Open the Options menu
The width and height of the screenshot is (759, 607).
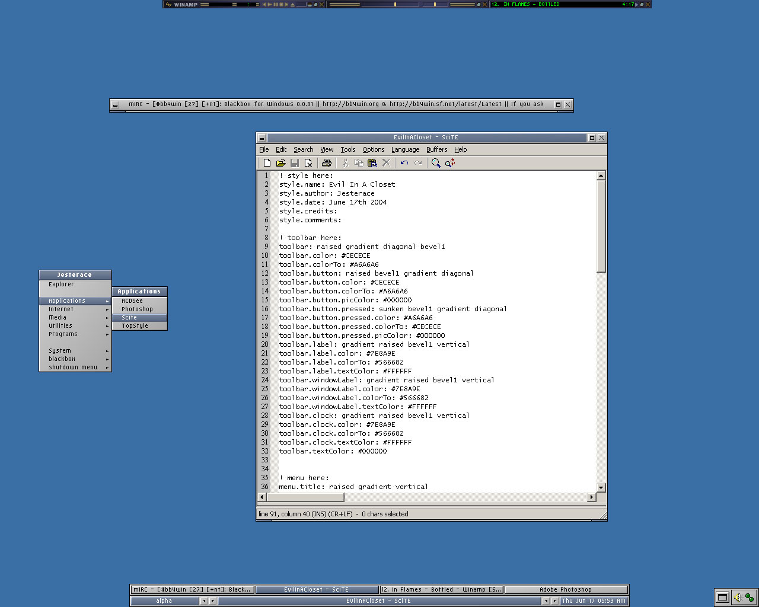pos(374,149)
